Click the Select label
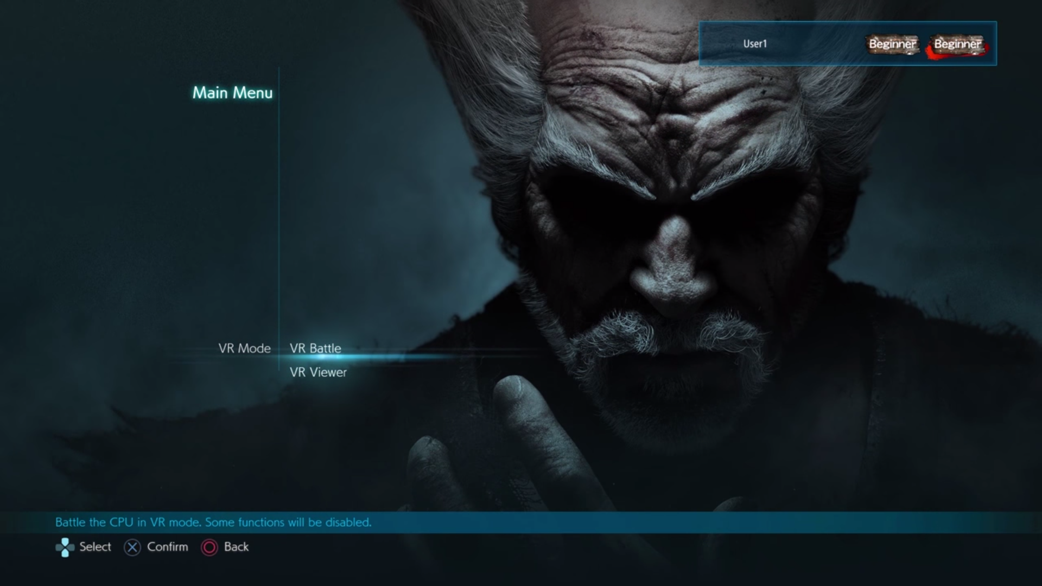The image size is (1042, 586). coord(95,547)
